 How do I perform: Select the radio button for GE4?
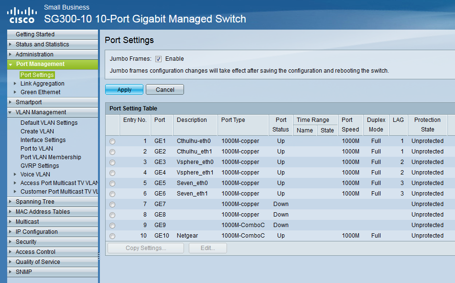pyautogui.click(x=112, y=173)
